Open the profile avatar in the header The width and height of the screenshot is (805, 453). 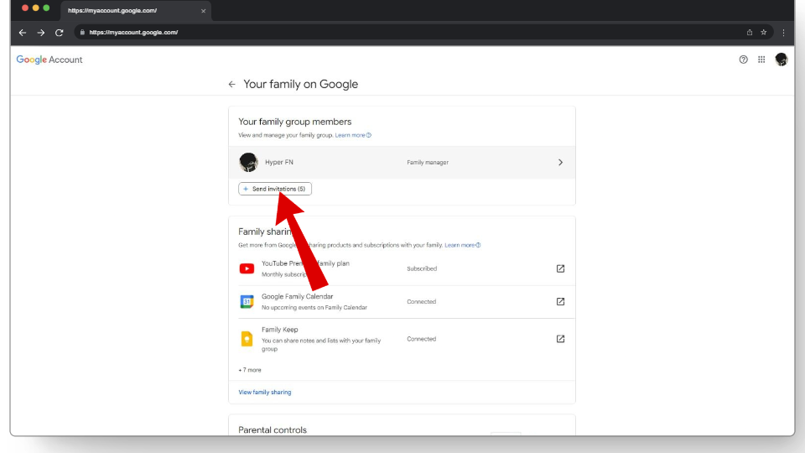pos(782,60)
